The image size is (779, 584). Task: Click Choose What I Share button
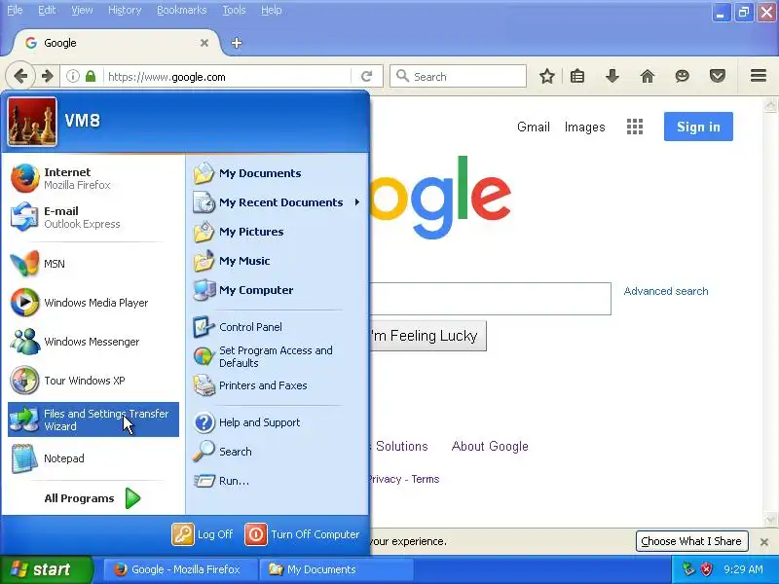[x=691, y=541]
